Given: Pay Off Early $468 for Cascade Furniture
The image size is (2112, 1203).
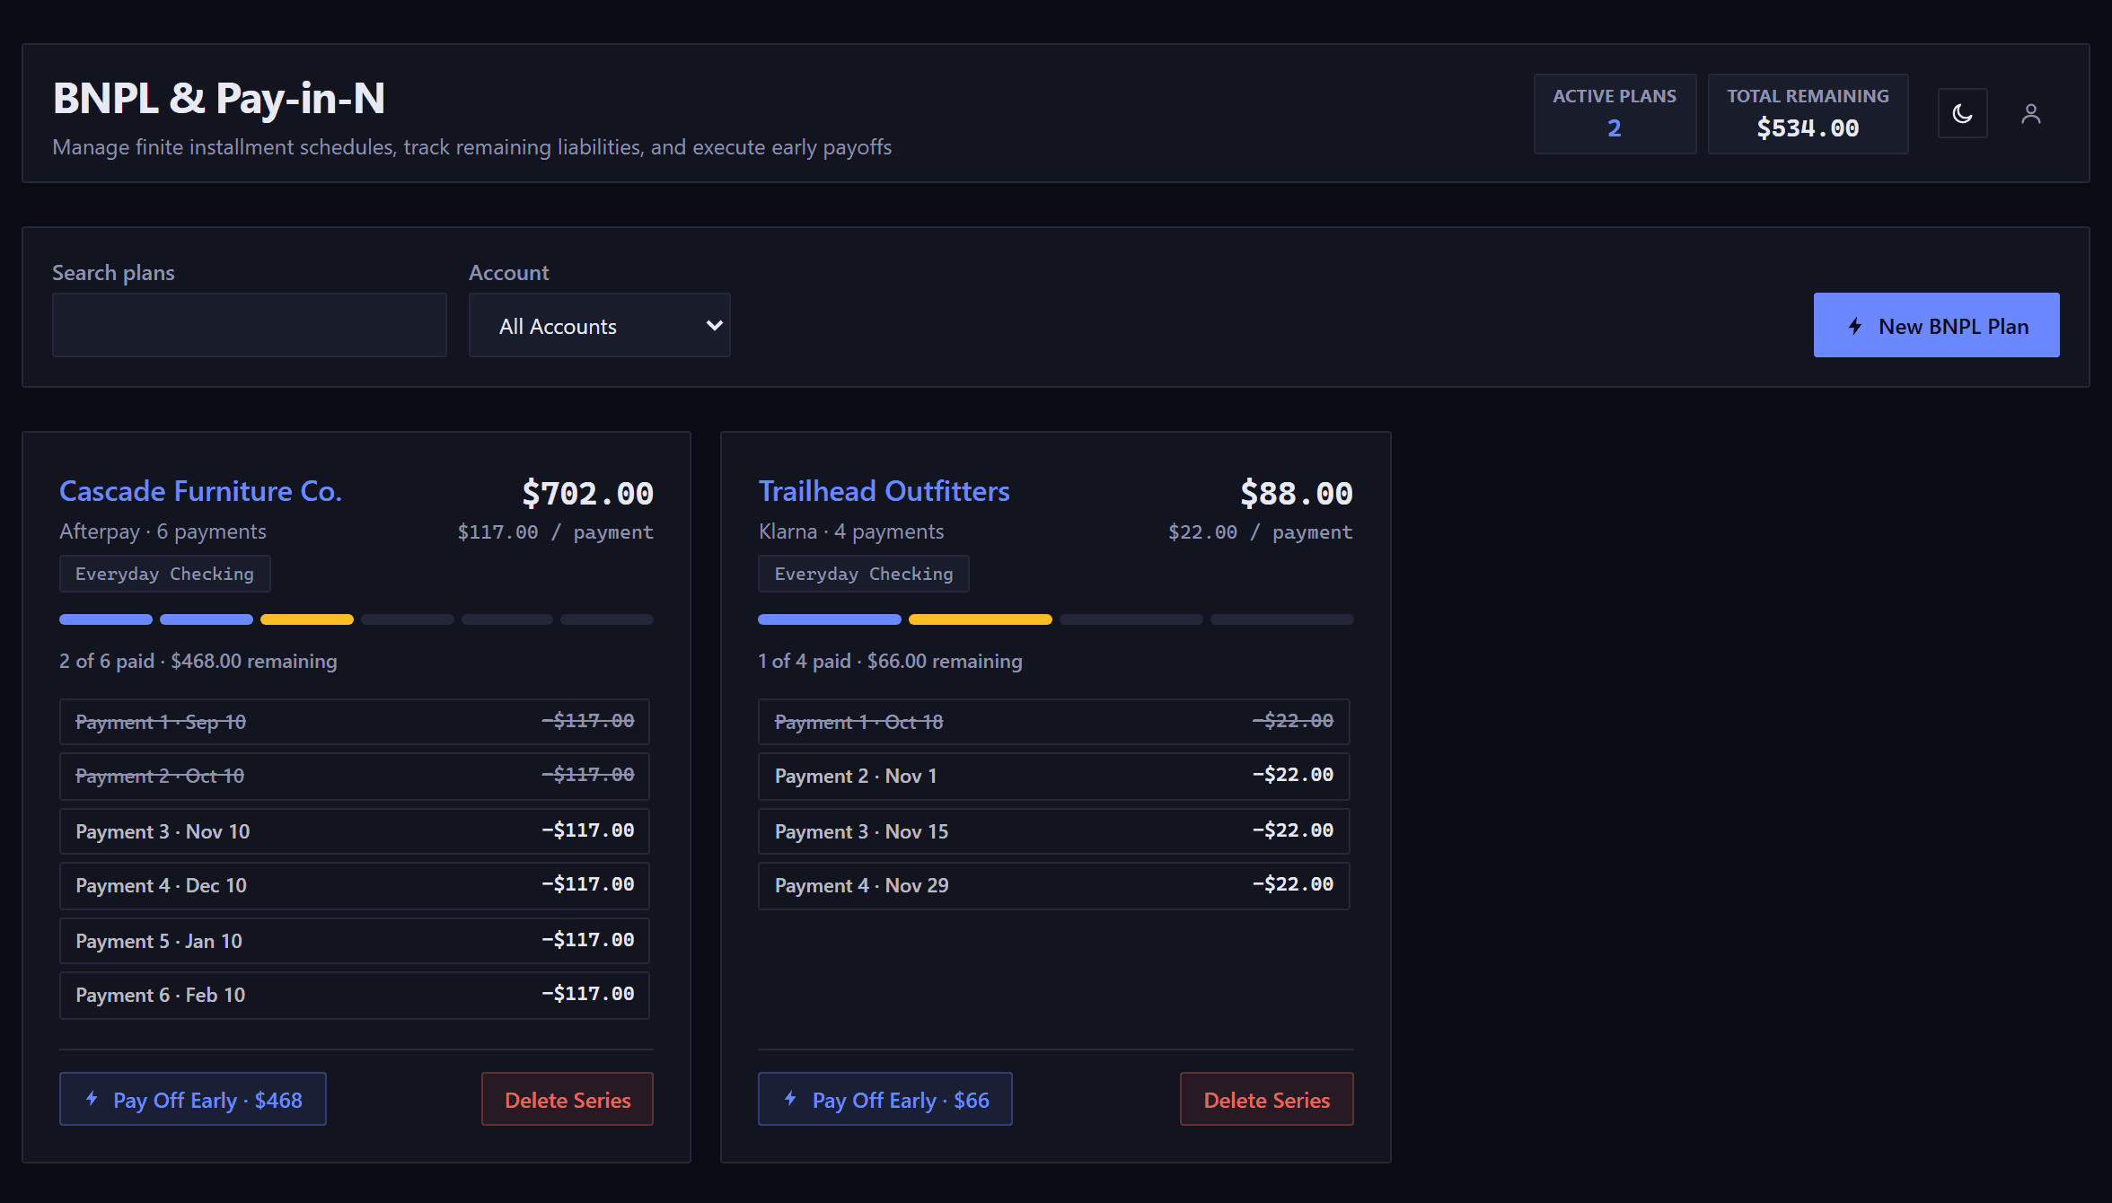Looking at the screenshot, I should (x=193, y=1099).
